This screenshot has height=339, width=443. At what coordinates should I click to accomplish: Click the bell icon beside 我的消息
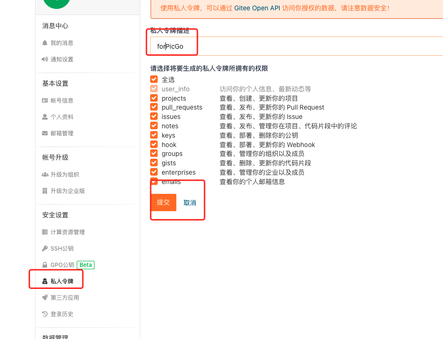[44, 43]
